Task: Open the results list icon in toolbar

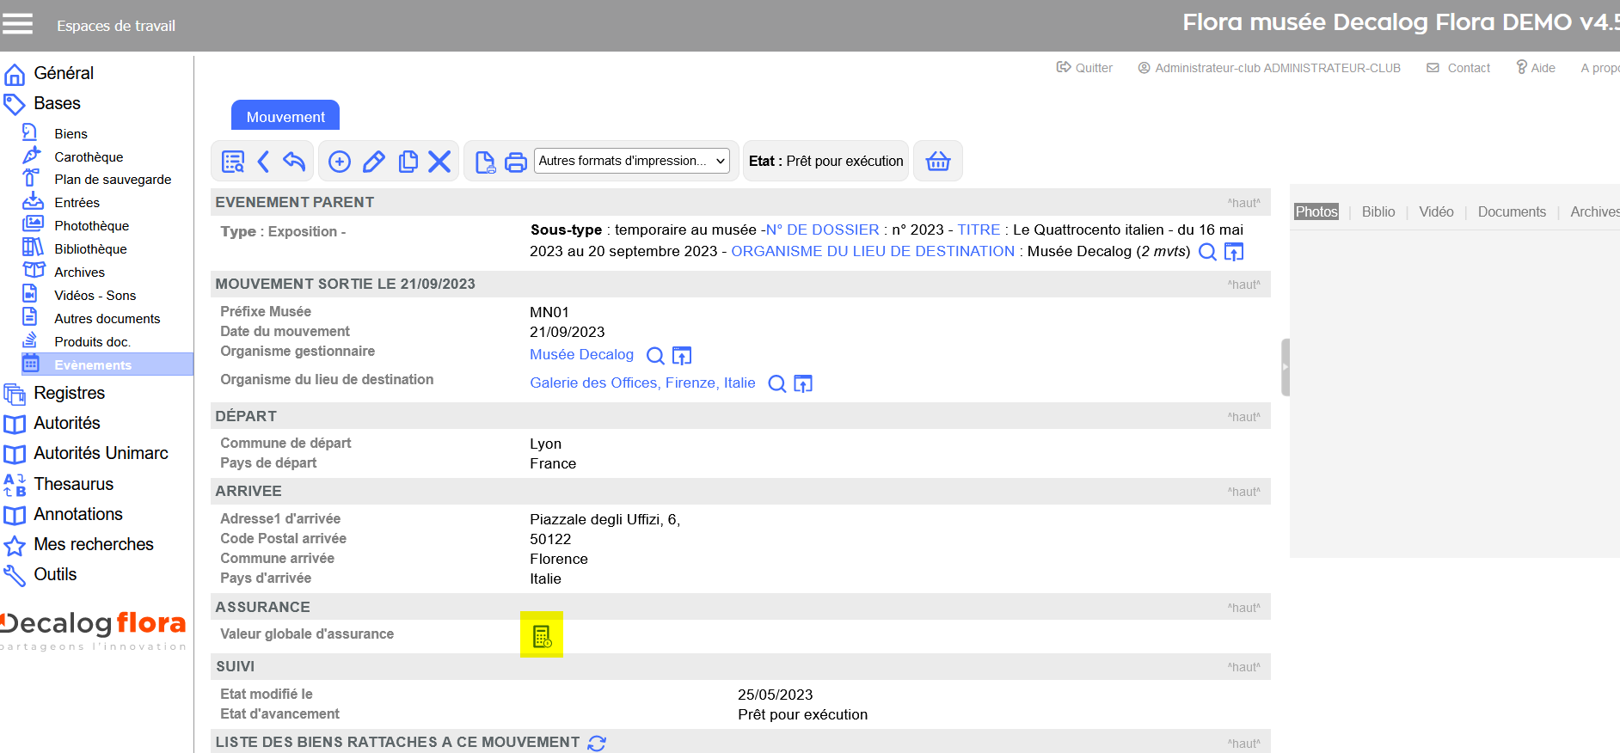Action: pos(233,162)
